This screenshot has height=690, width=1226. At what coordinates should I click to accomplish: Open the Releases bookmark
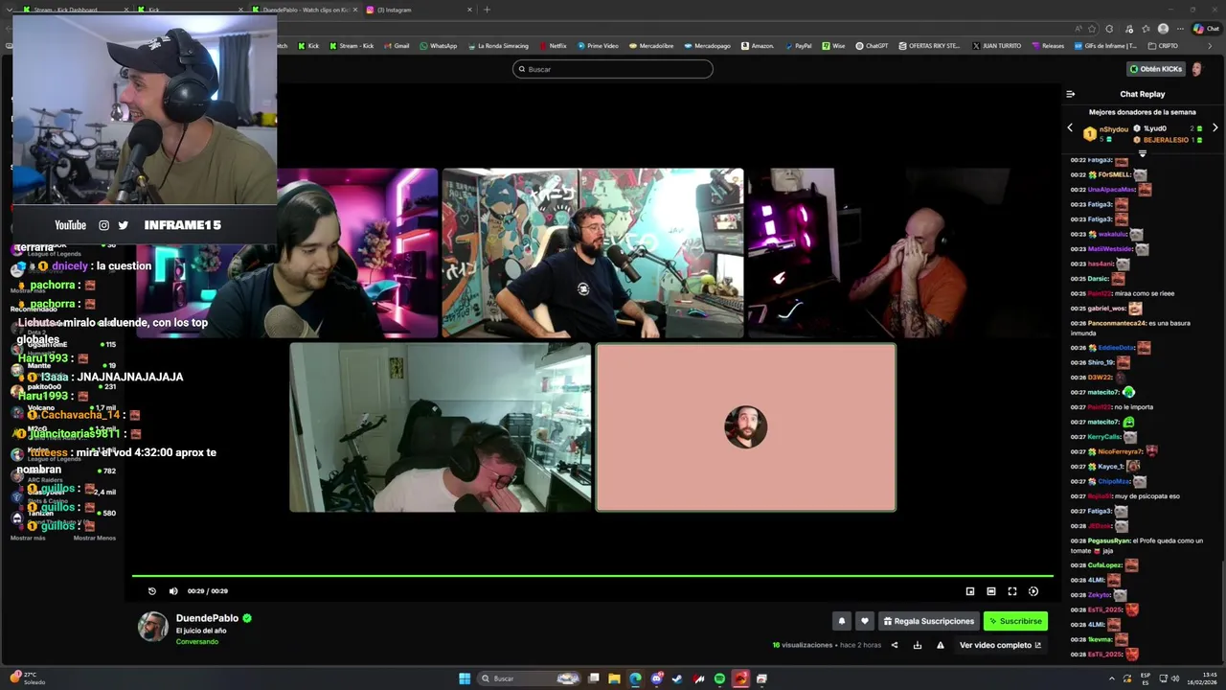pos(1048,46)
